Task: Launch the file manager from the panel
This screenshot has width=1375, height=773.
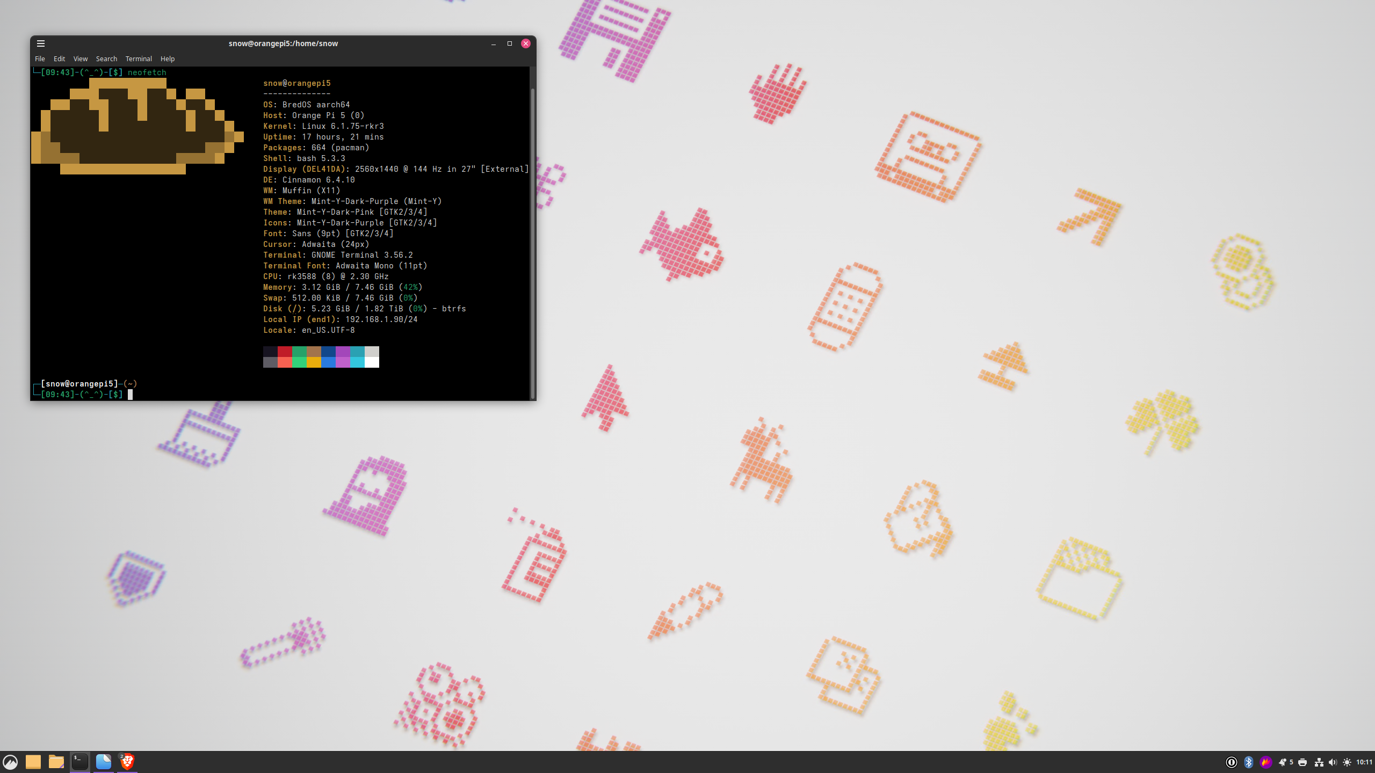Action: (56, 762)
